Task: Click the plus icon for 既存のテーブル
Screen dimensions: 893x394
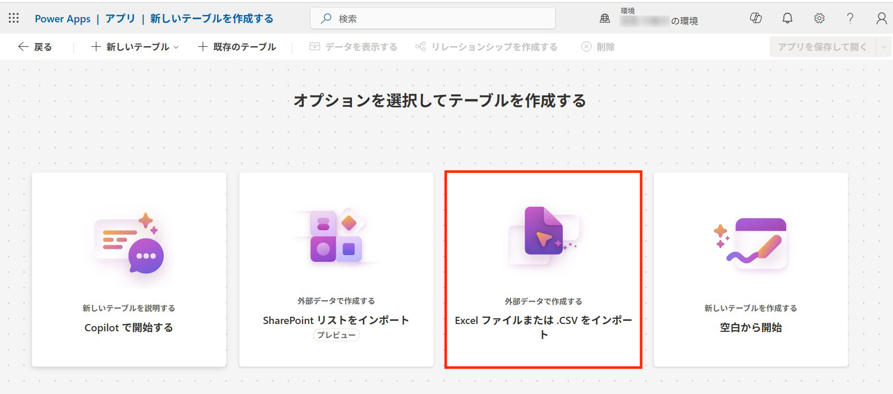Action: (x=203, y=47)
